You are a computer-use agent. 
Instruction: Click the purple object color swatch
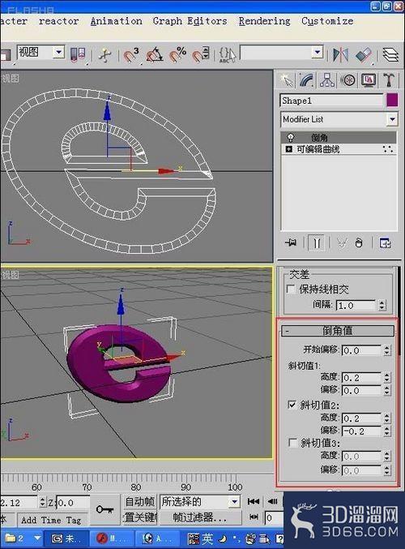pyautogui.click(x=392, y=100)
